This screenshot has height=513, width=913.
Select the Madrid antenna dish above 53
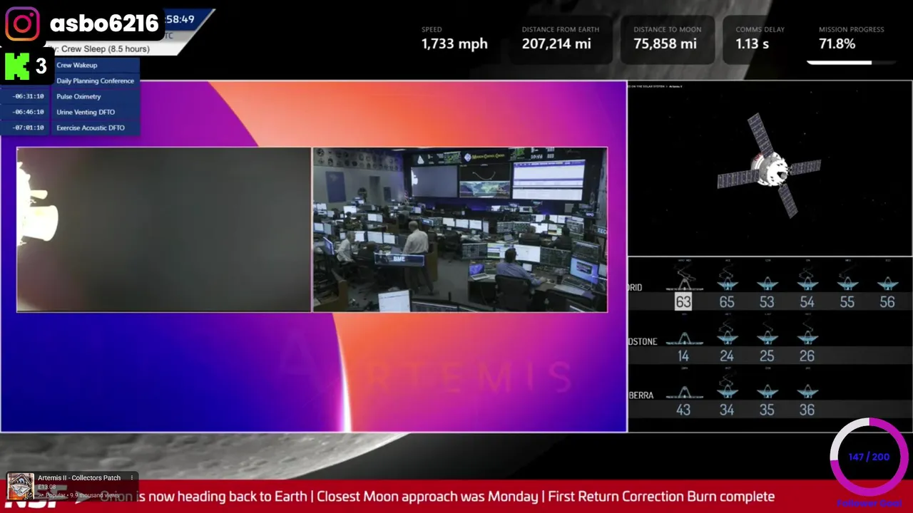(767, 282)
